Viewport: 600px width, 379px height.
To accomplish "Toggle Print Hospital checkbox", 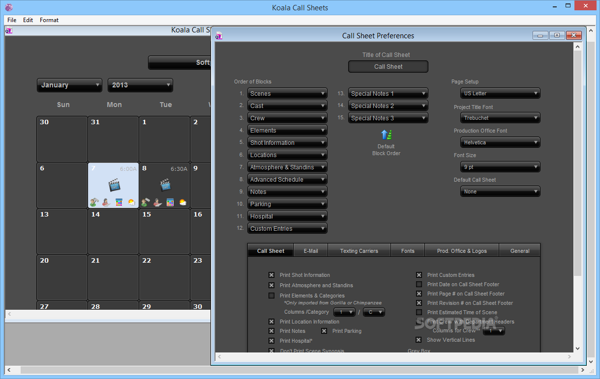I will (x=271, y=341).
